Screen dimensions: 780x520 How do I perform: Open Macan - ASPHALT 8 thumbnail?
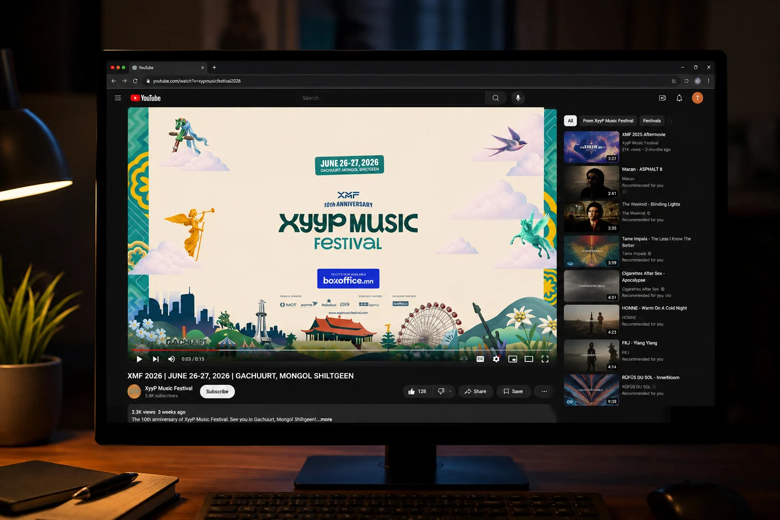pyautogui.click(x=592, y=182)
